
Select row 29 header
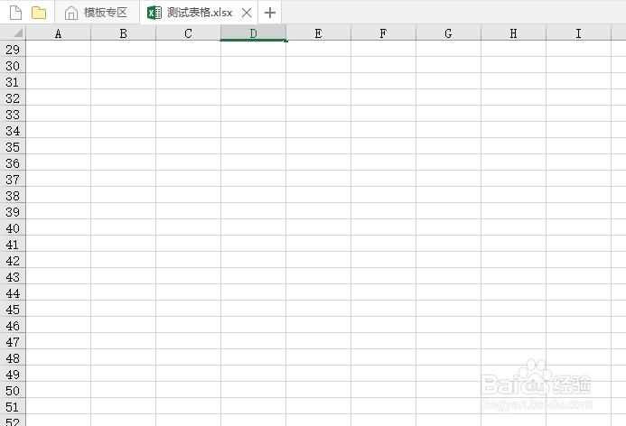tap(13, 49)
